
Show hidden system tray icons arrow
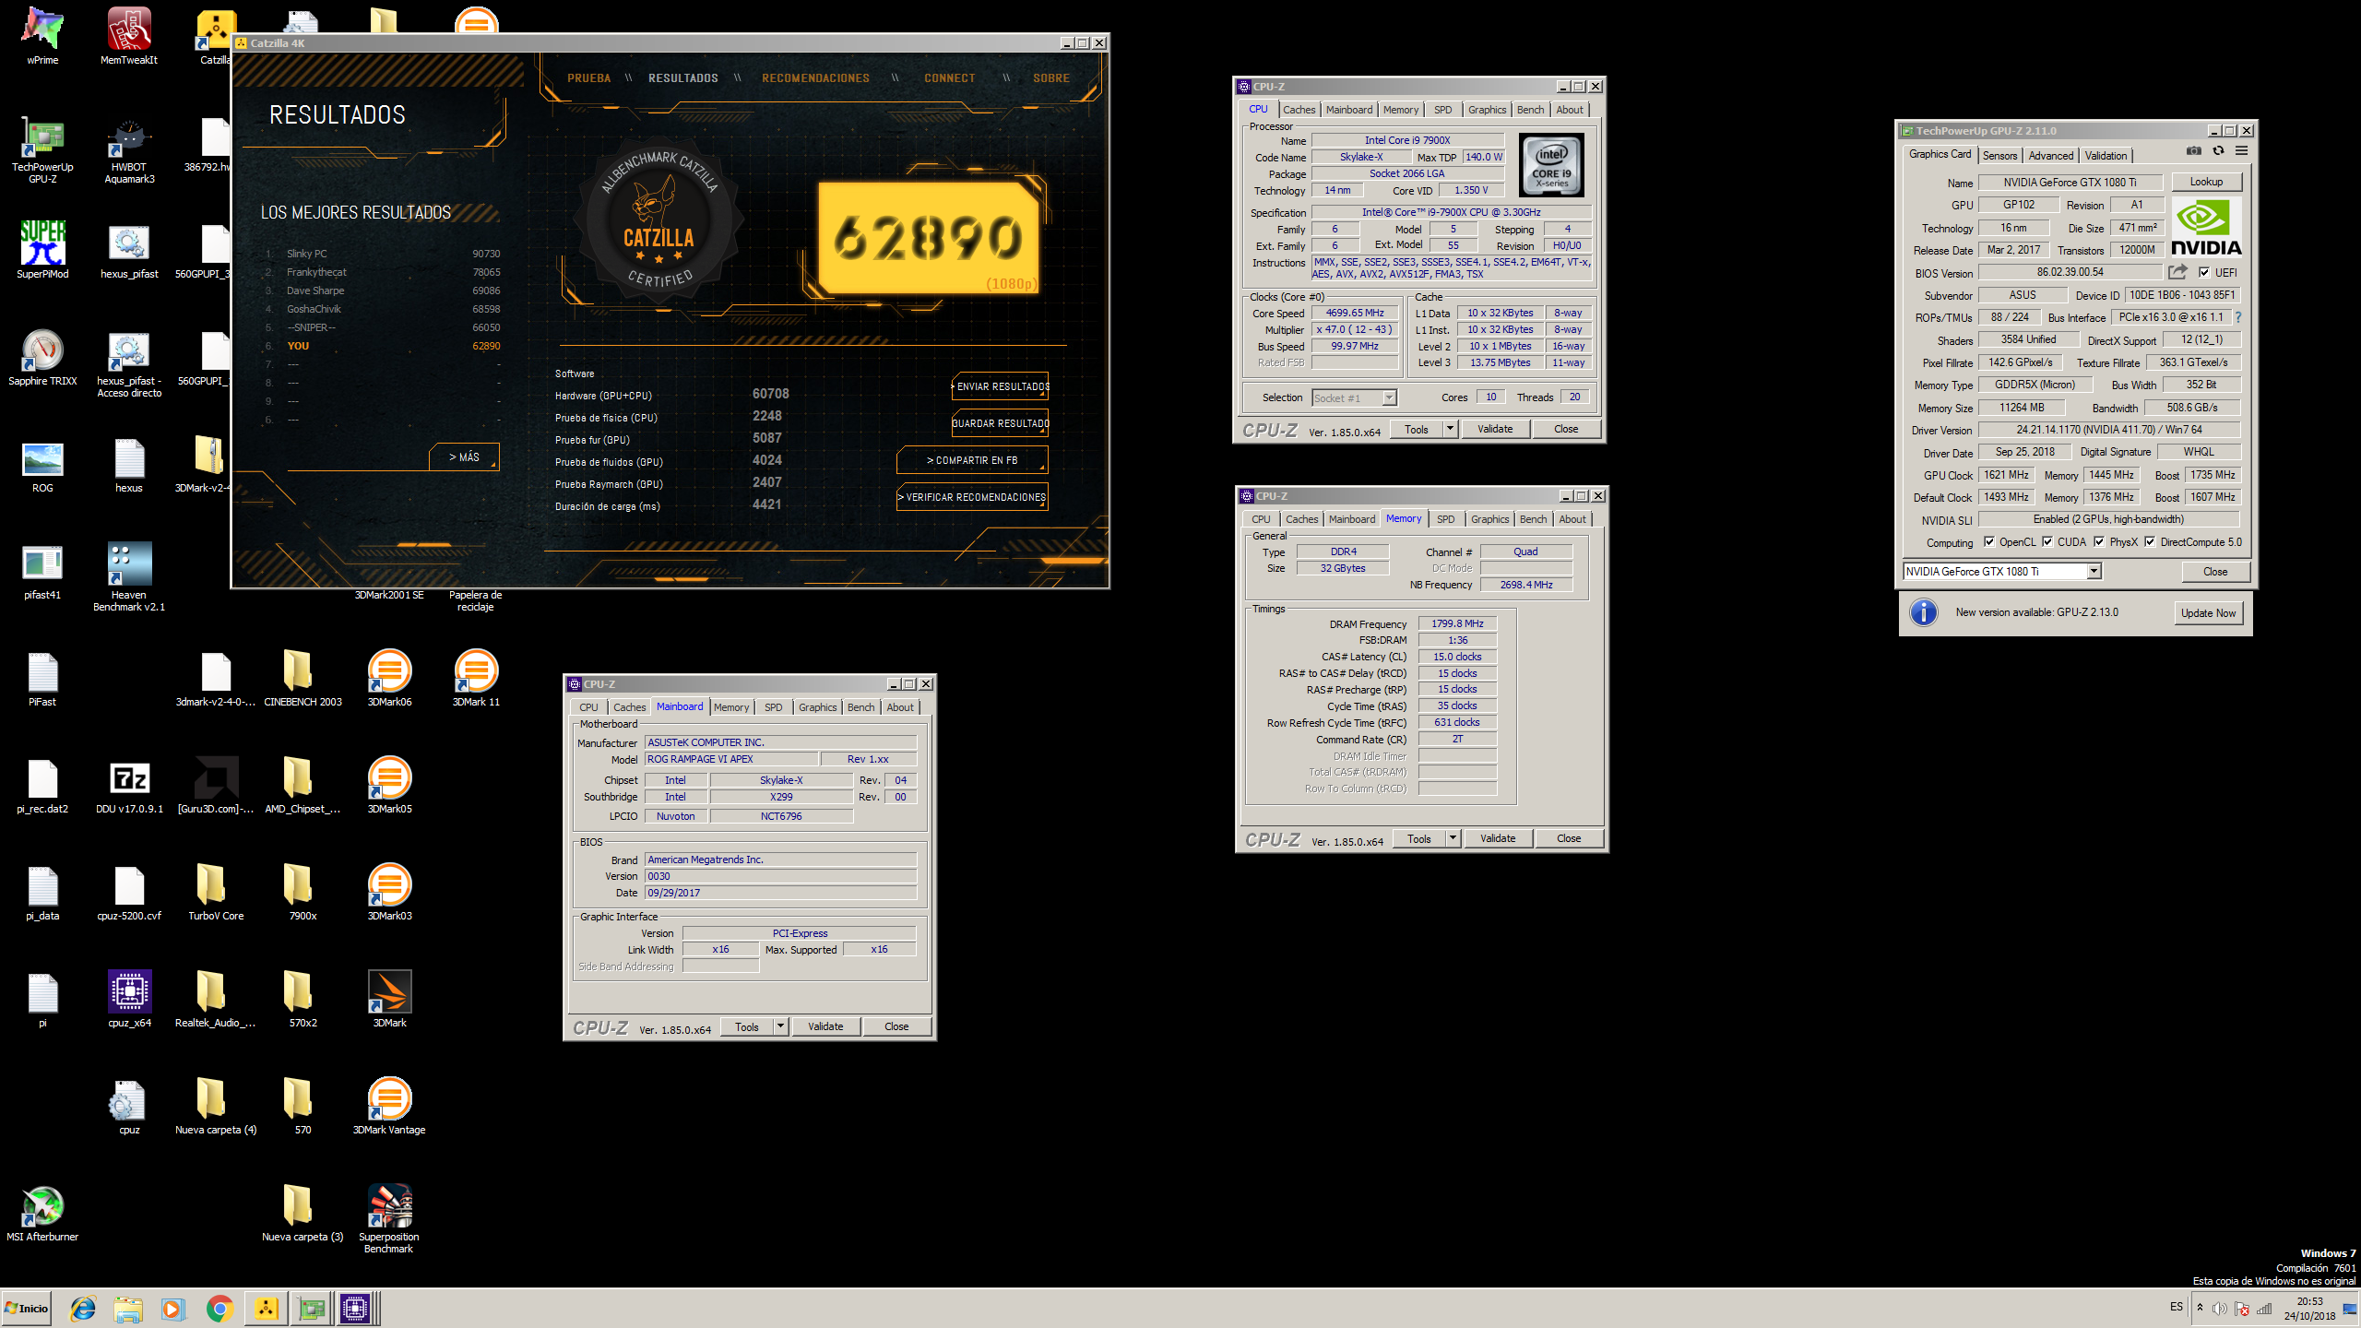[2200, 1308]
